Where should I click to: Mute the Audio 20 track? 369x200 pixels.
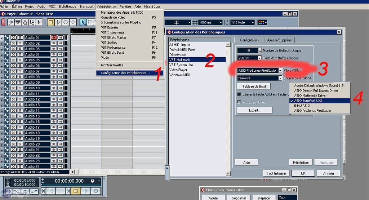coord(13,144)
